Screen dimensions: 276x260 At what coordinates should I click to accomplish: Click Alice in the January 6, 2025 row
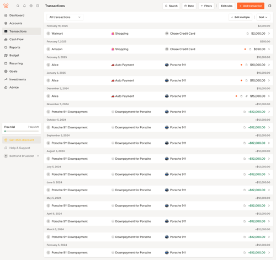click(55, 80)
